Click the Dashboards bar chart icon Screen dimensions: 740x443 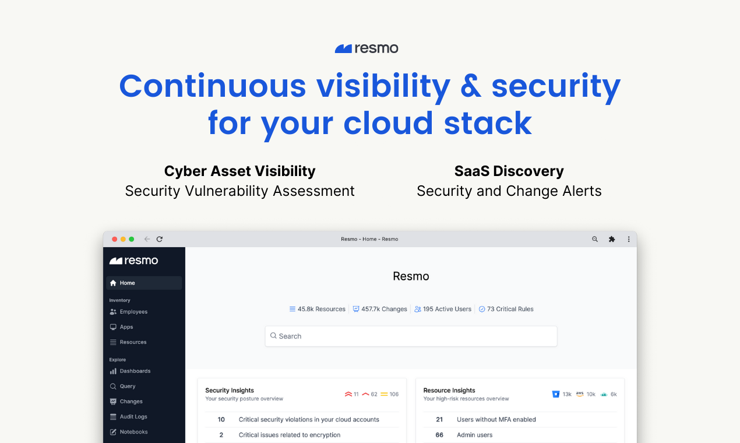(x=113, y=371)
